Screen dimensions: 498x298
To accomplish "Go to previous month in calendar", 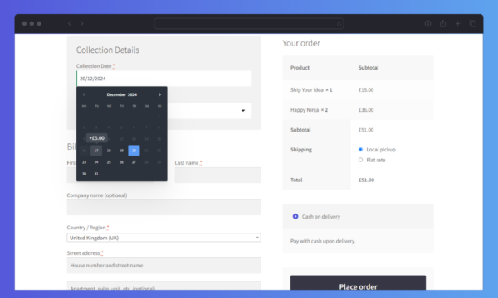I will click(84, 94).
